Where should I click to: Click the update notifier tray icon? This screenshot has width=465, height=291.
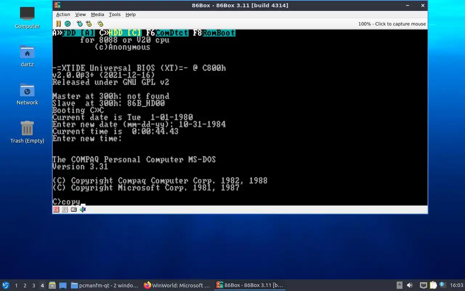pos(442,285)
